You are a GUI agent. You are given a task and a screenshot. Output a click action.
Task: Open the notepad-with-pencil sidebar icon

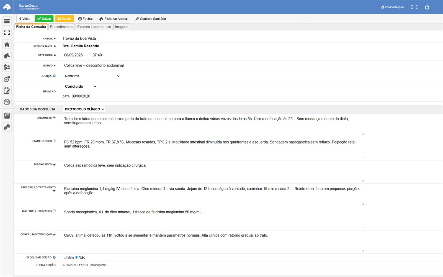[7, 91]
